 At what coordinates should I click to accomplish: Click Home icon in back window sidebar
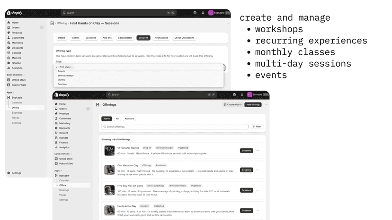(x=9, y=23)
